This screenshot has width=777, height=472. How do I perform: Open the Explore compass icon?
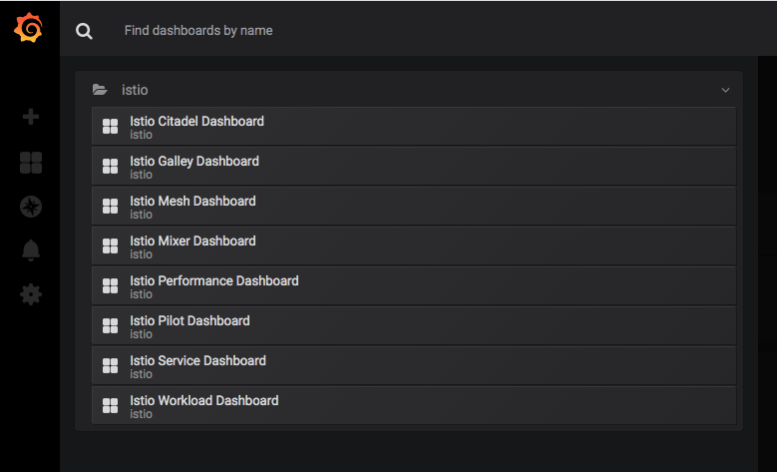30,207
